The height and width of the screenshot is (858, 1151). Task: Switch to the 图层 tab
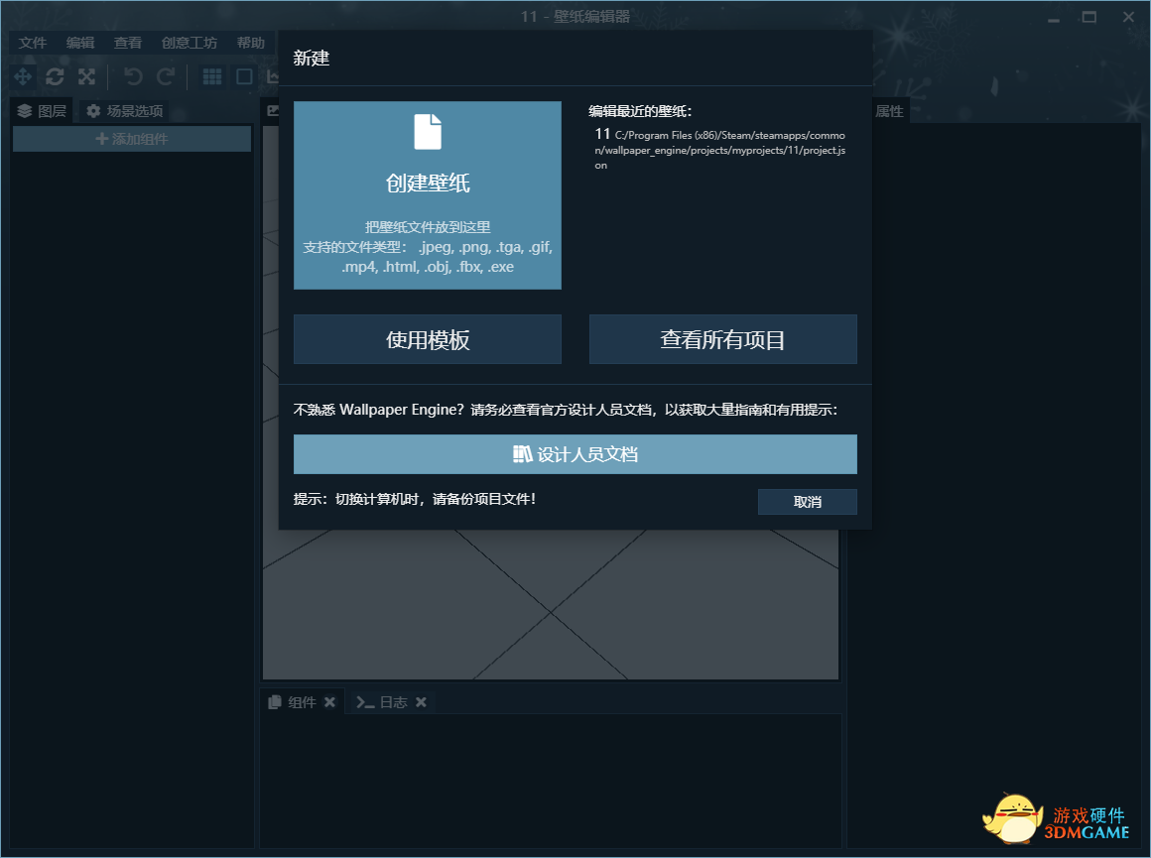coord(42,111)
